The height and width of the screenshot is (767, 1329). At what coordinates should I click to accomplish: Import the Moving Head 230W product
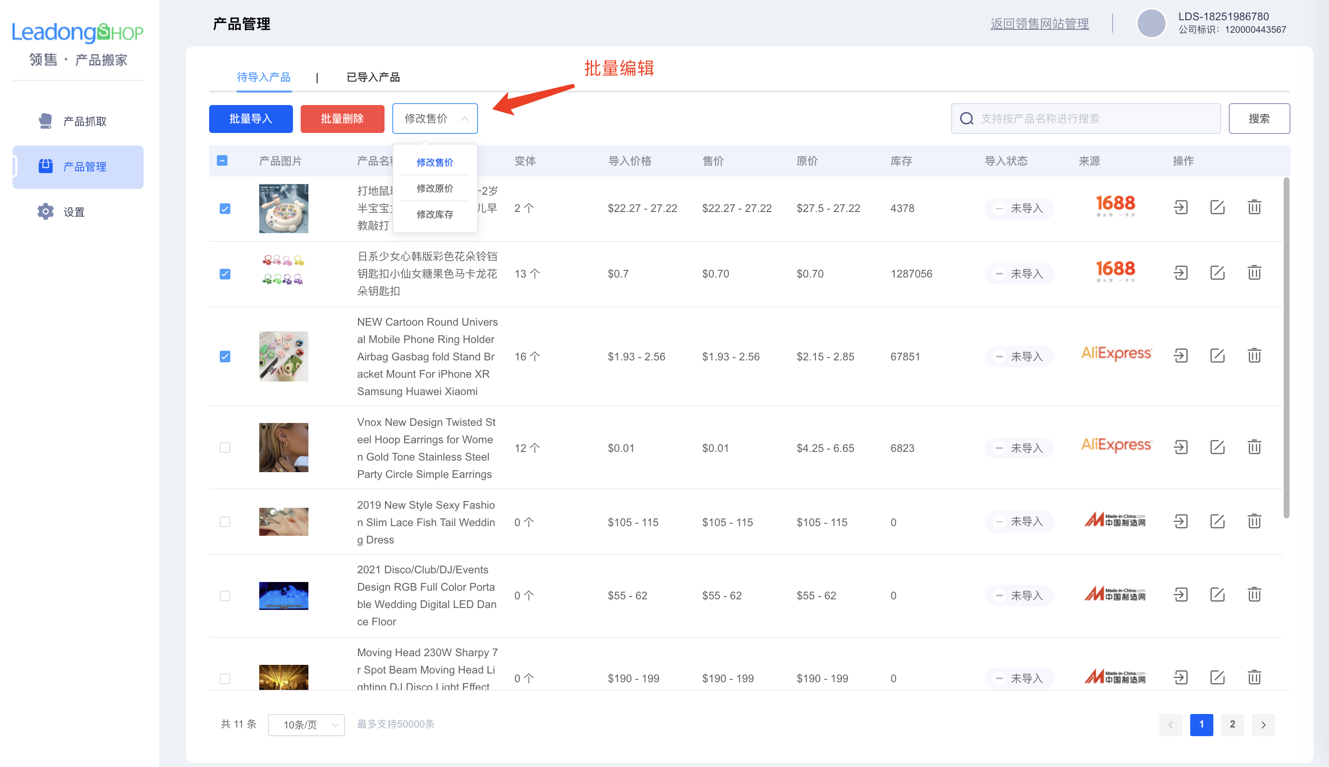tap(1181, 678)
